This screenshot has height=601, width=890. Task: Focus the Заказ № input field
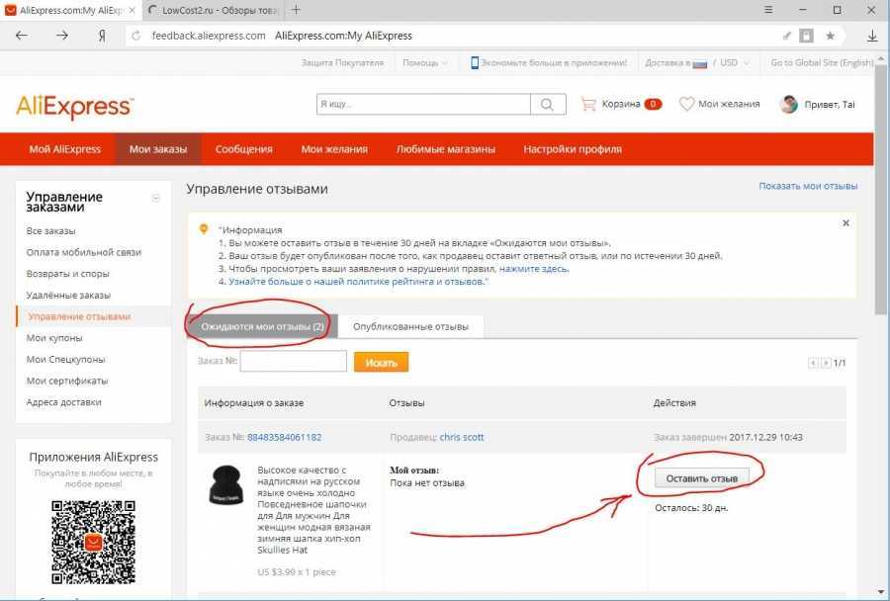click(294, 361)
